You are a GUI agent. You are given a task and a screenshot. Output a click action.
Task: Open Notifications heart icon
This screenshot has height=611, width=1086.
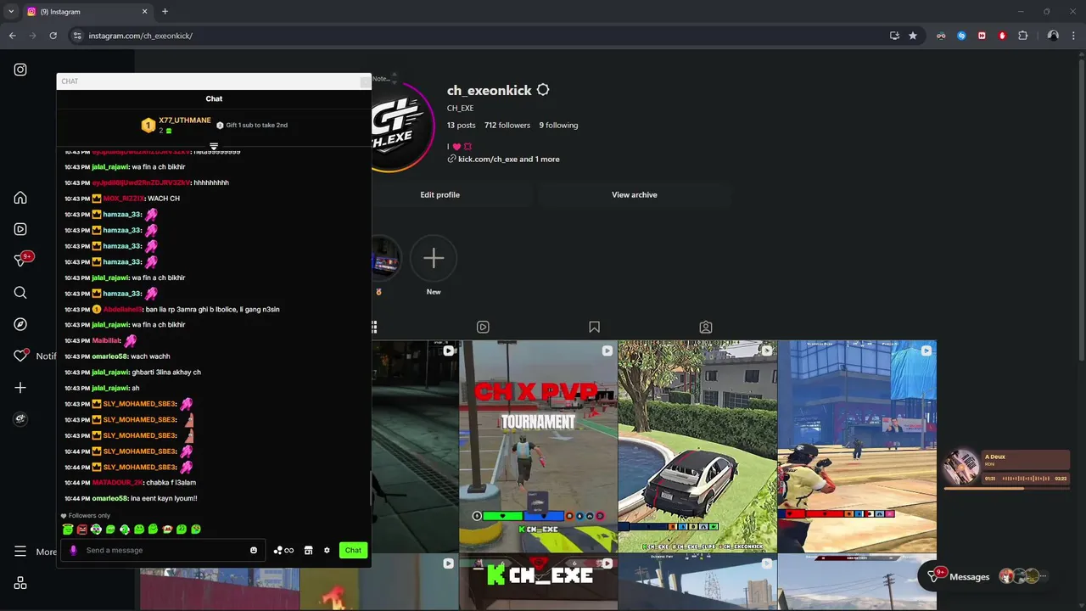tap(20, 356)
